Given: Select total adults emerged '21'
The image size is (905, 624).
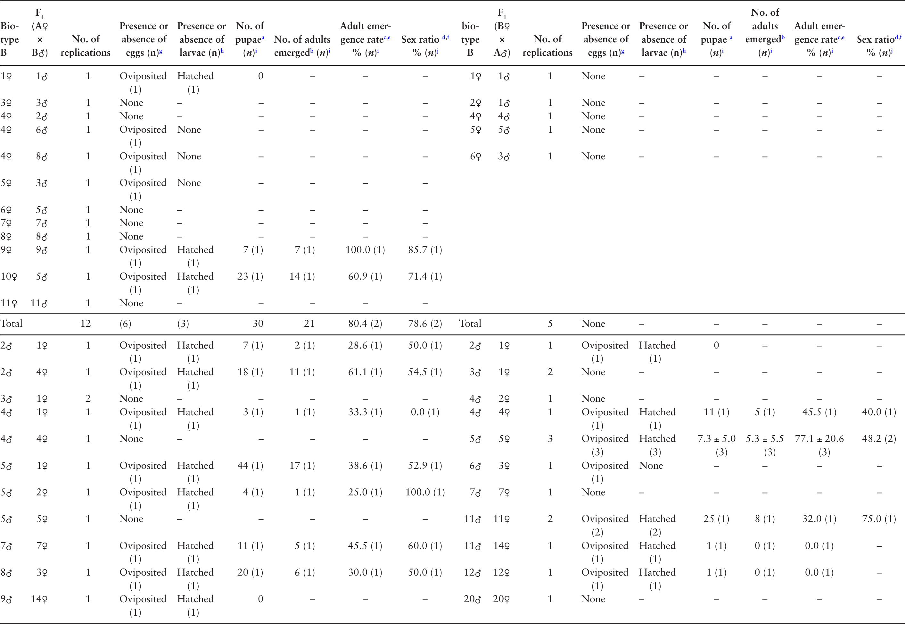Looking at the screenshot, I should click(x=309, y=323).
